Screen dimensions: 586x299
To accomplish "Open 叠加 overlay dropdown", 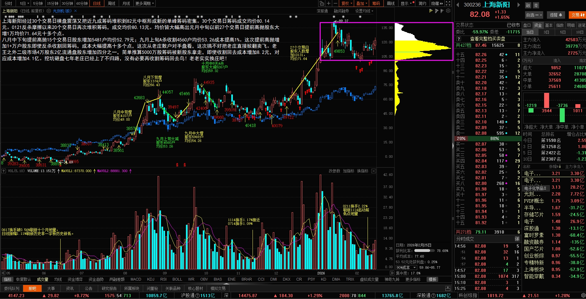I will 362,3.
